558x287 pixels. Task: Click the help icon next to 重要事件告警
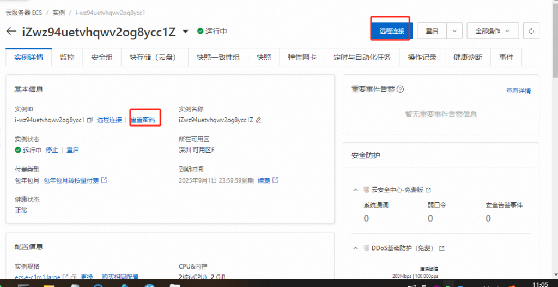click(401, 90)
